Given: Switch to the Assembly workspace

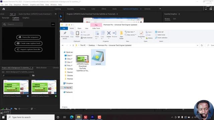Looking at the screenshot, I should 71,9.
